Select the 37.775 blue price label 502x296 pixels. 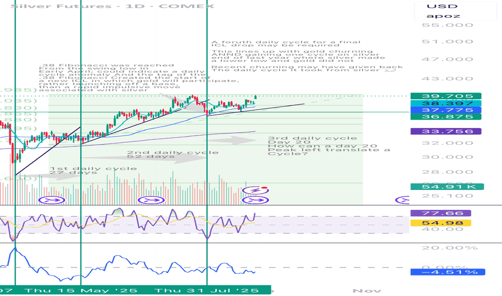445,110
